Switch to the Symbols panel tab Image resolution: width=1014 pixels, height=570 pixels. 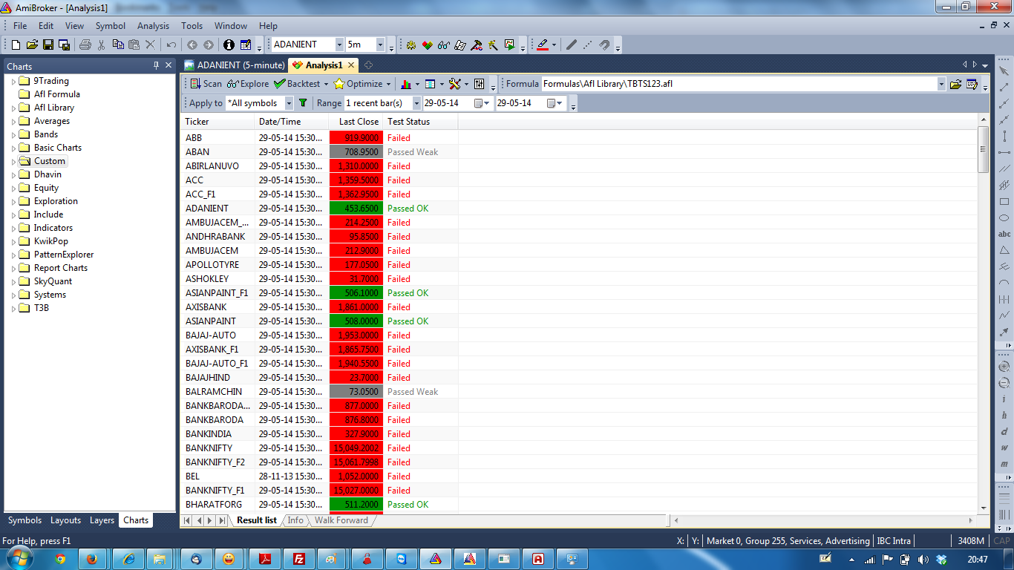pos(25,520)
